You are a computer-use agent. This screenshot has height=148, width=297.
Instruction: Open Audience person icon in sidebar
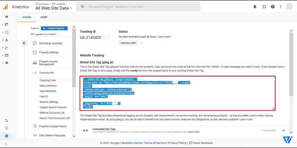[7, 40]
